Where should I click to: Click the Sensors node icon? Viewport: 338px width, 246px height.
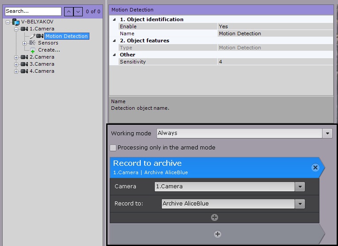(x=32, y=43)
